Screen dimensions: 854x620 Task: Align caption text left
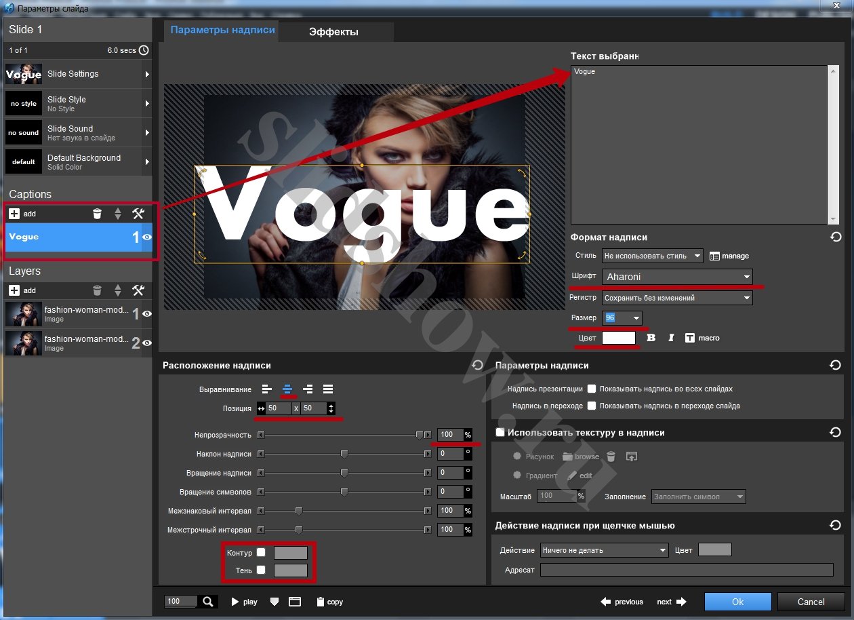(267, 389)
